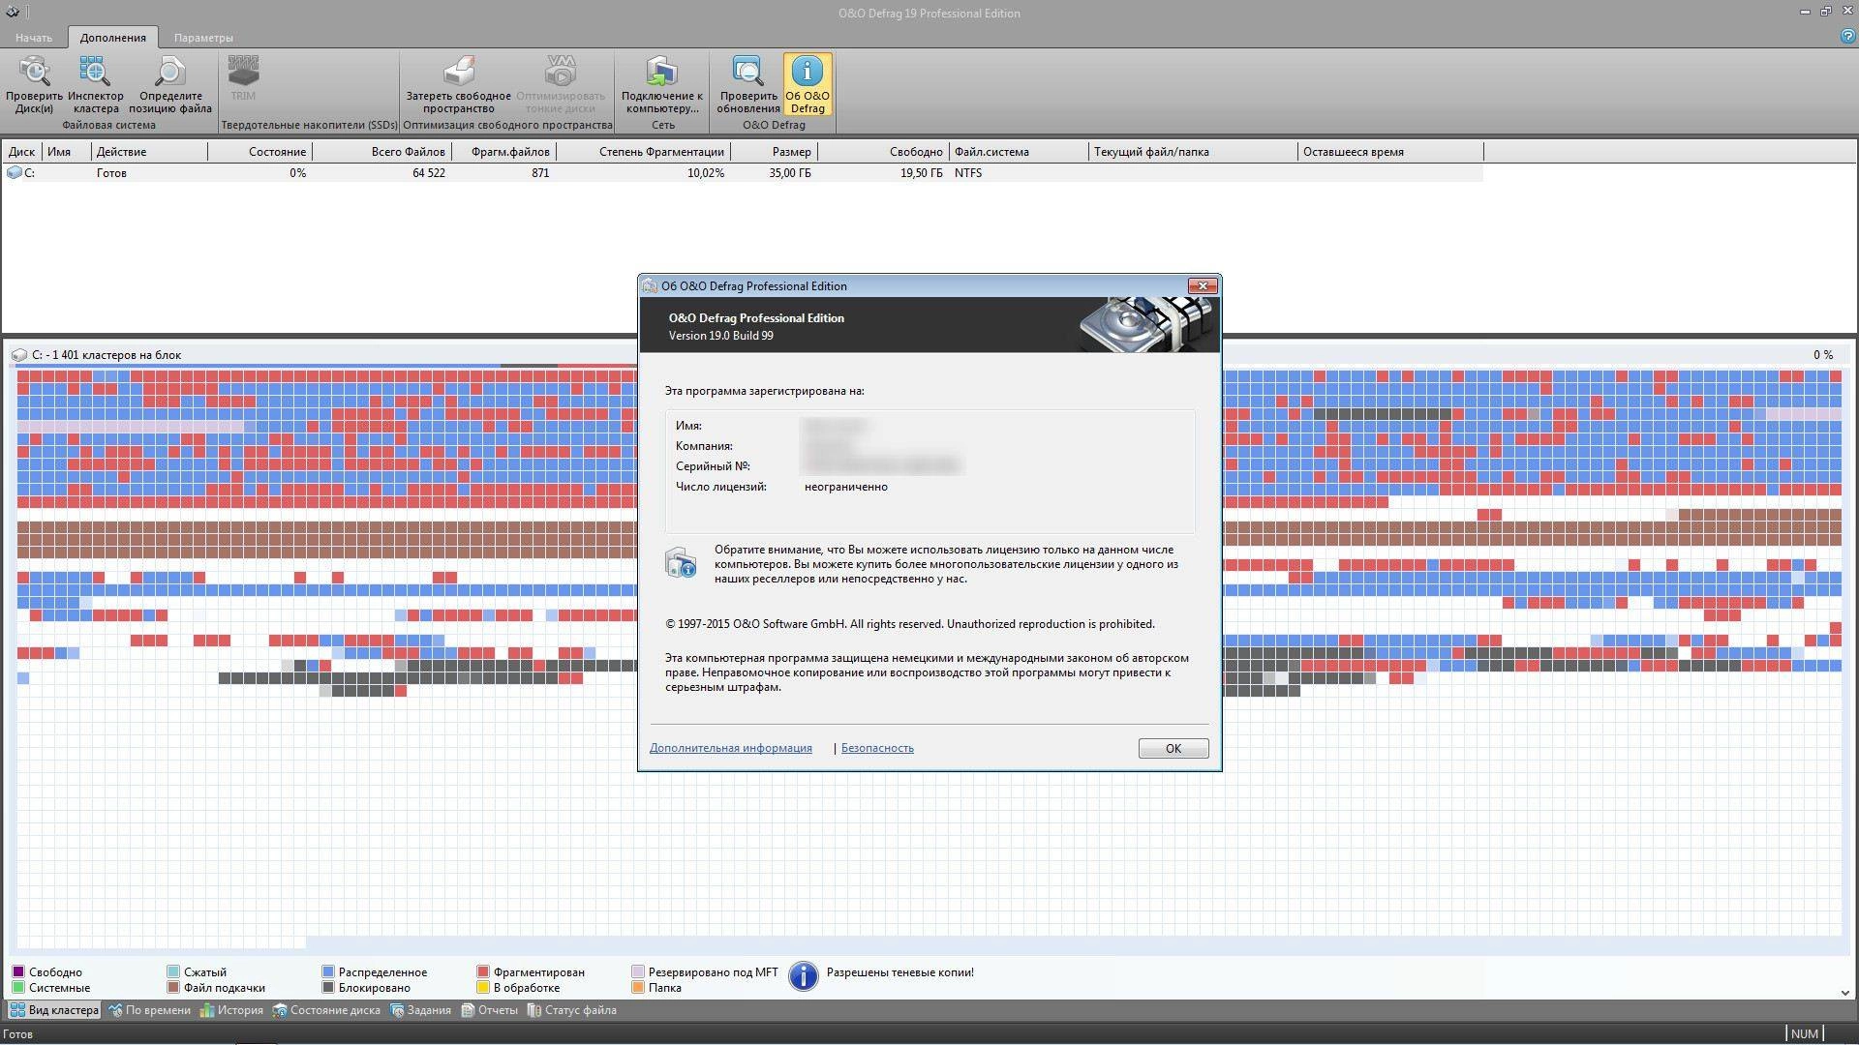Sort by the Фрагм.файлов column header
The image size is (1859, 1045).
(503, 152)
